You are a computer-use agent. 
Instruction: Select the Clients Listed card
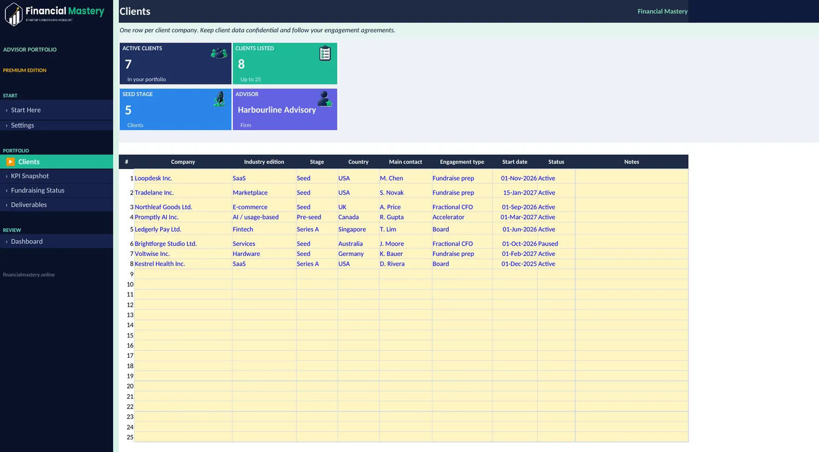click(285, 63)
